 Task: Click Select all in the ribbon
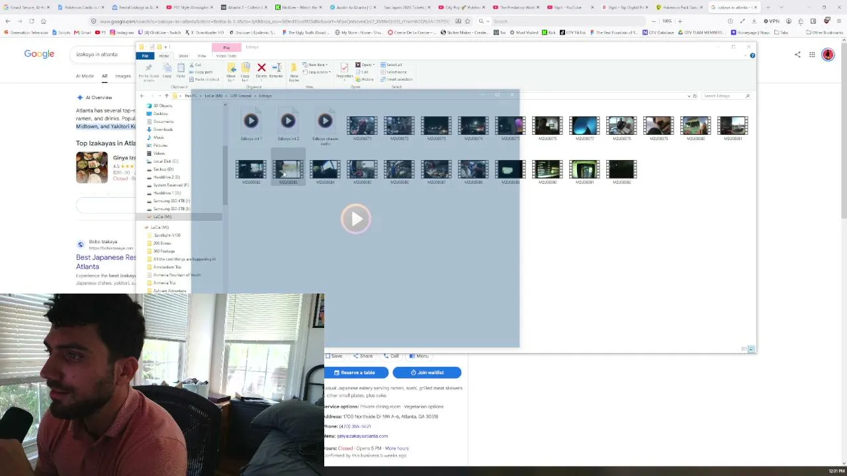[391, 65]
